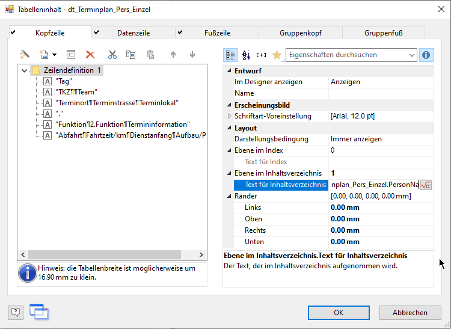Viewport: 451px width, 329px height.
Task: Click the layout properties icon
Action: (71, 54)
